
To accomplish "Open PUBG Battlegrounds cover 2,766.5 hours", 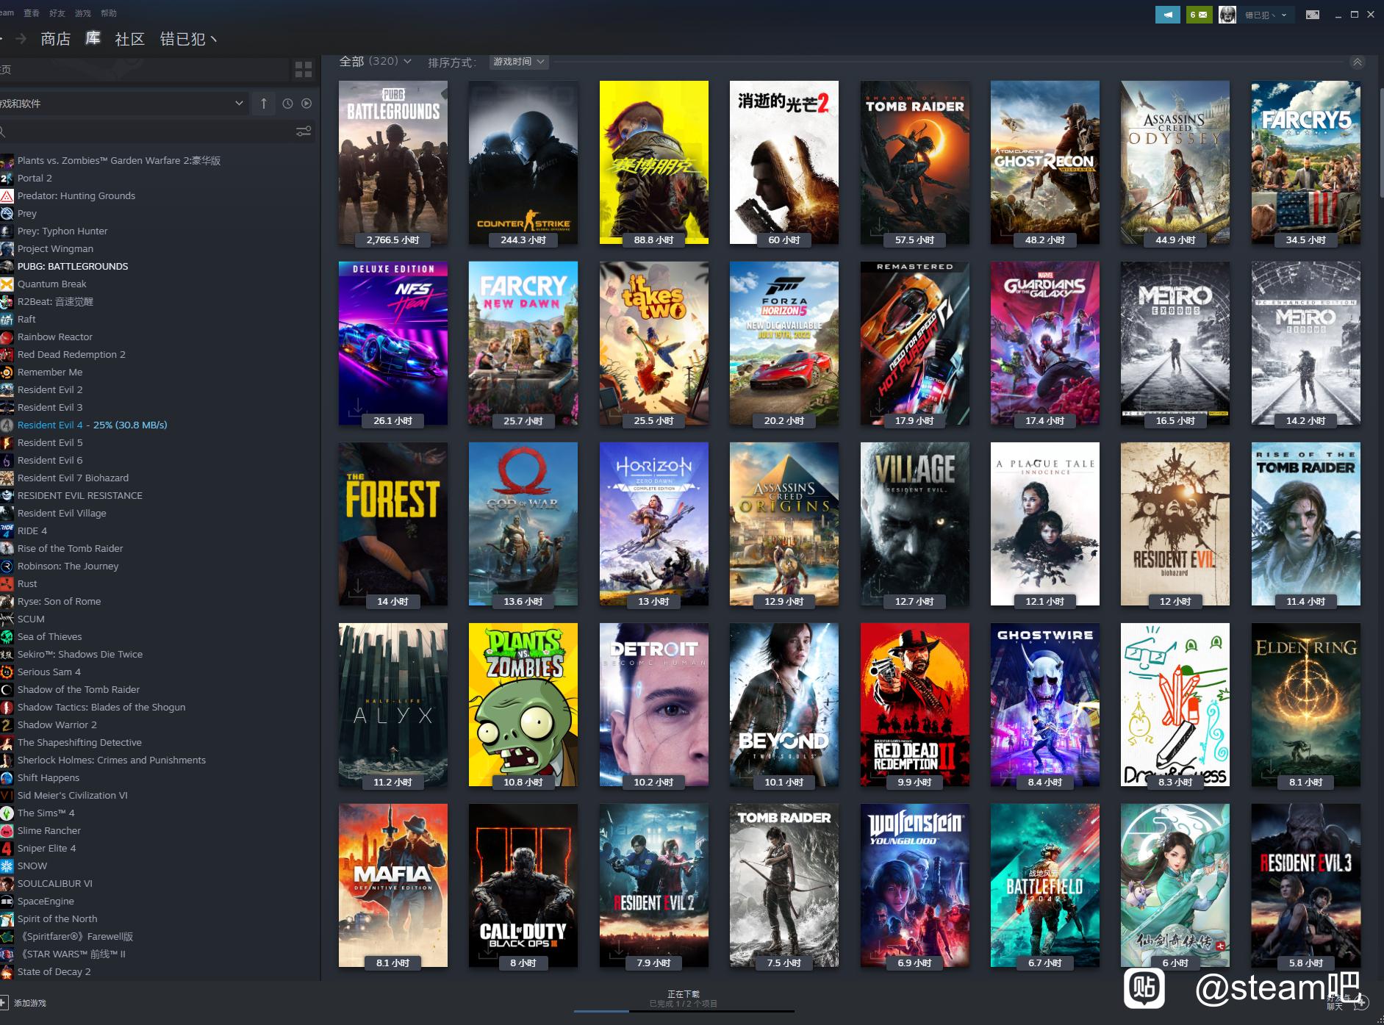I will click(x=393, y=162).
